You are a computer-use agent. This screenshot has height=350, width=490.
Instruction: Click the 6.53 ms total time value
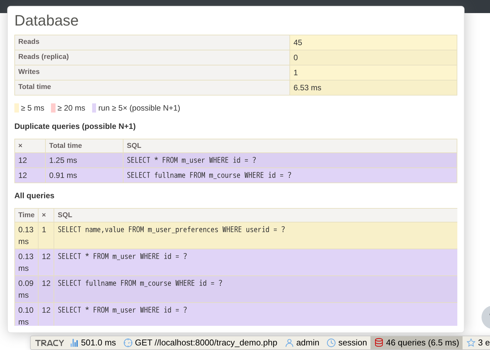(x=307, y=88)
